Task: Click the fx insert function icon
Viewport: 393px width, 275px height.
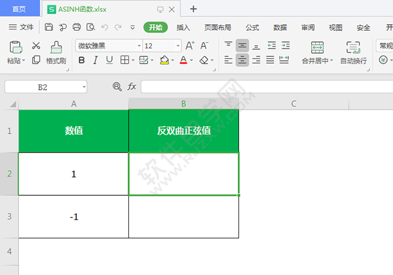Action: pyautogui.click(x=132, y=86)
